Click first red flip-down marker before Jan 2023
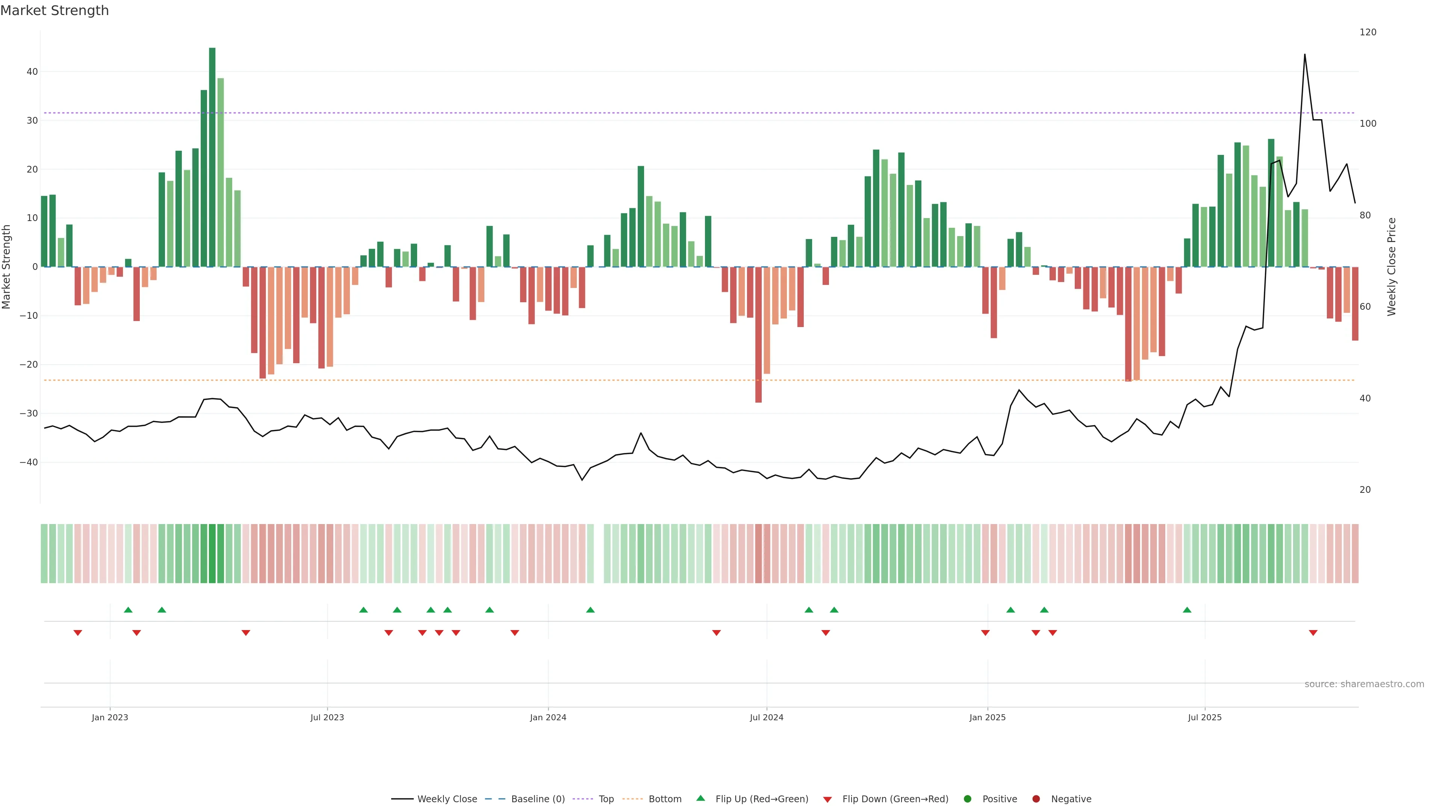The image size is (1443, 812). click(78, 633)
